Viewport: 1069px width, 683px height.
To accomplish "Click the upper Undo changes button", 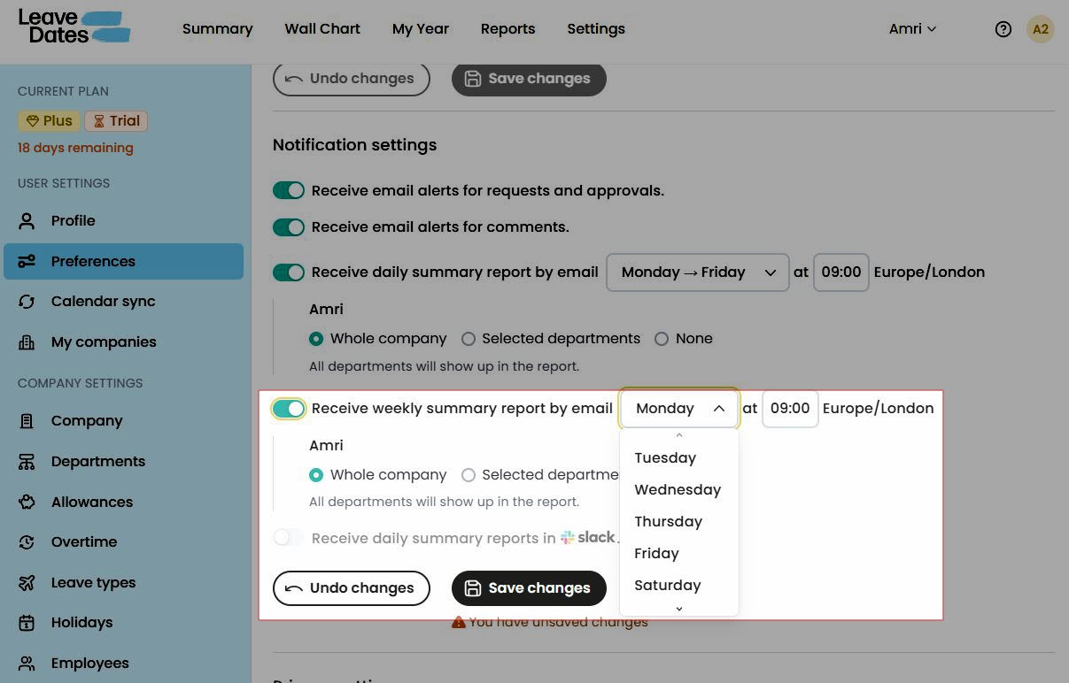I will (352, 79).
